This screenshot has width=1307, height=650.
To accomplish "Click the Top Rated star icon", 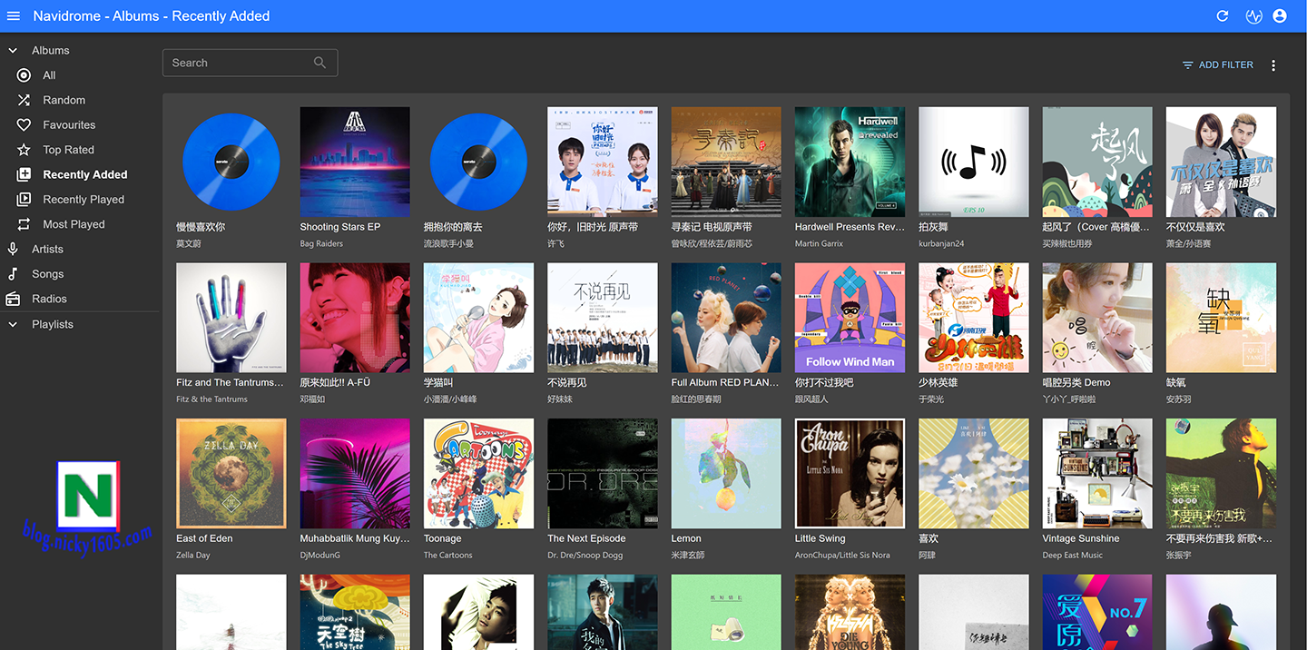I will pyautogui.click(x=25, y=150).
